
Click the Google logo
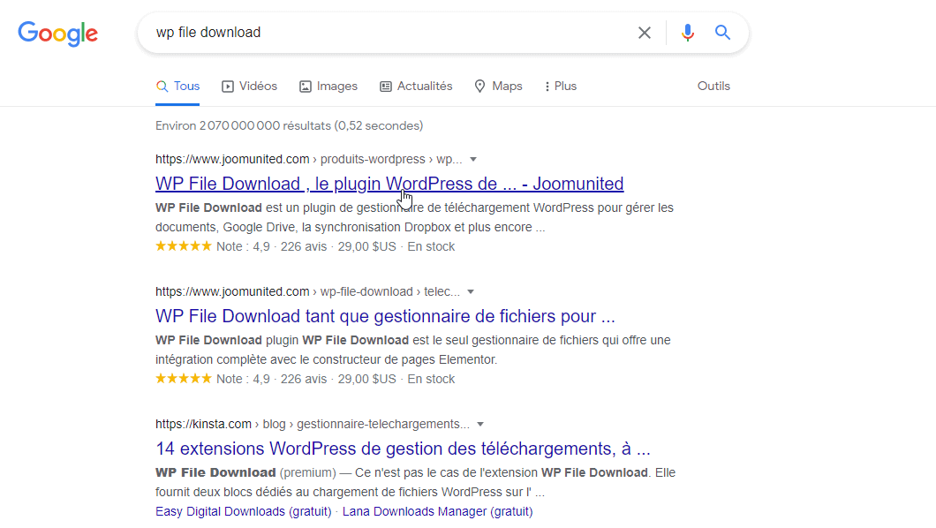[58, 34]
